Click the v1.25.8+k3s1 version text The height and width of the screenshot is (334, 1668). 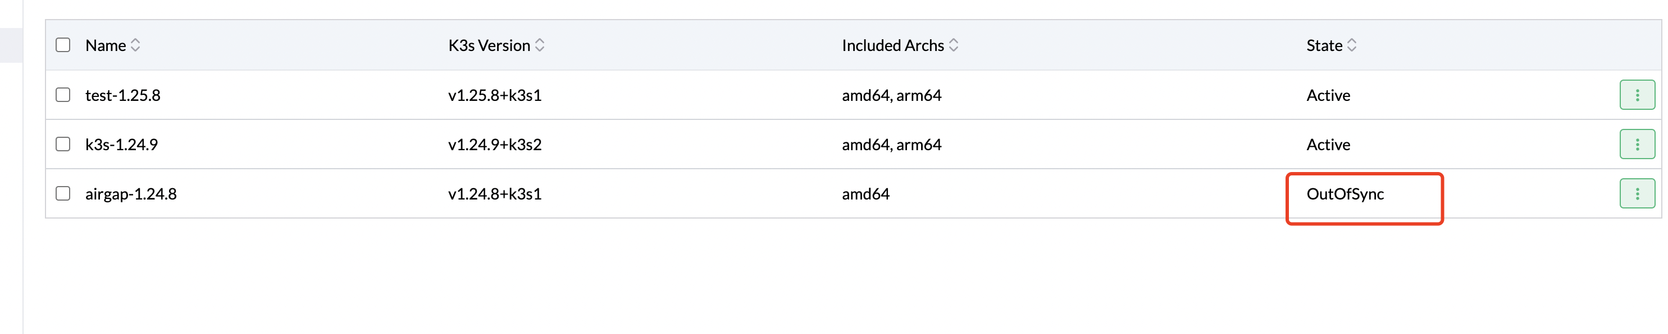click(495, 94)
